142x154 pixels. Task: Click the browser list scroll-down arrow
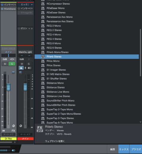(x=141, y=122)
